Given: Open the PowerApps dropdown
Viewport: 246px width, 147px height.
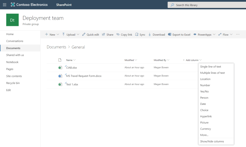Looking at the screenshot, I should click(x=204, y=34).
